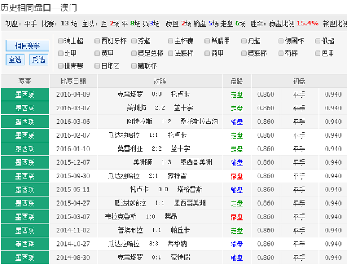347x265 pixels.
Task: Click the 反选 button
Action: click(x=39, y=60)
